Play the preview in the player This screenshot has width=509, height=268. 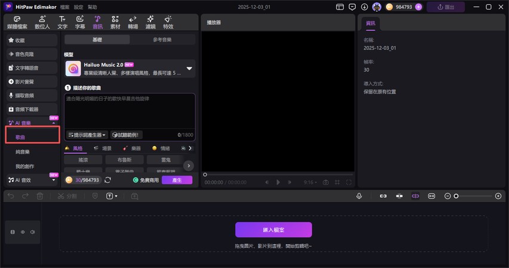tap(278, 182)
